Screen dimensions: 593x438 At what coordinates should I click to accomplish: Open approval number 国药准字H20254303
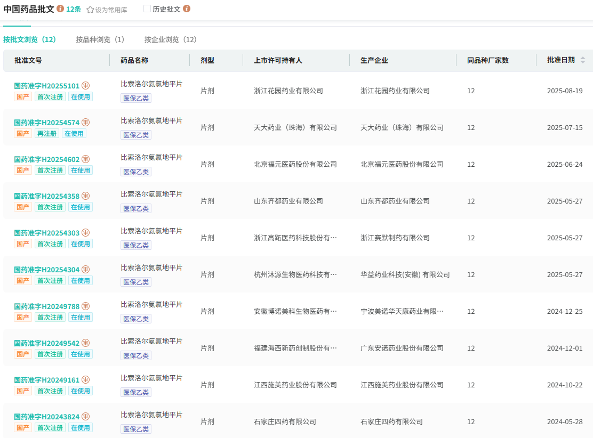click(x=46, y=233)
